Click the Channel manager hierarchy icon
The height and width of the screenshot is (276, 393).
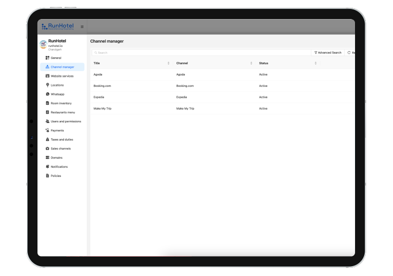tap(47, 67)
